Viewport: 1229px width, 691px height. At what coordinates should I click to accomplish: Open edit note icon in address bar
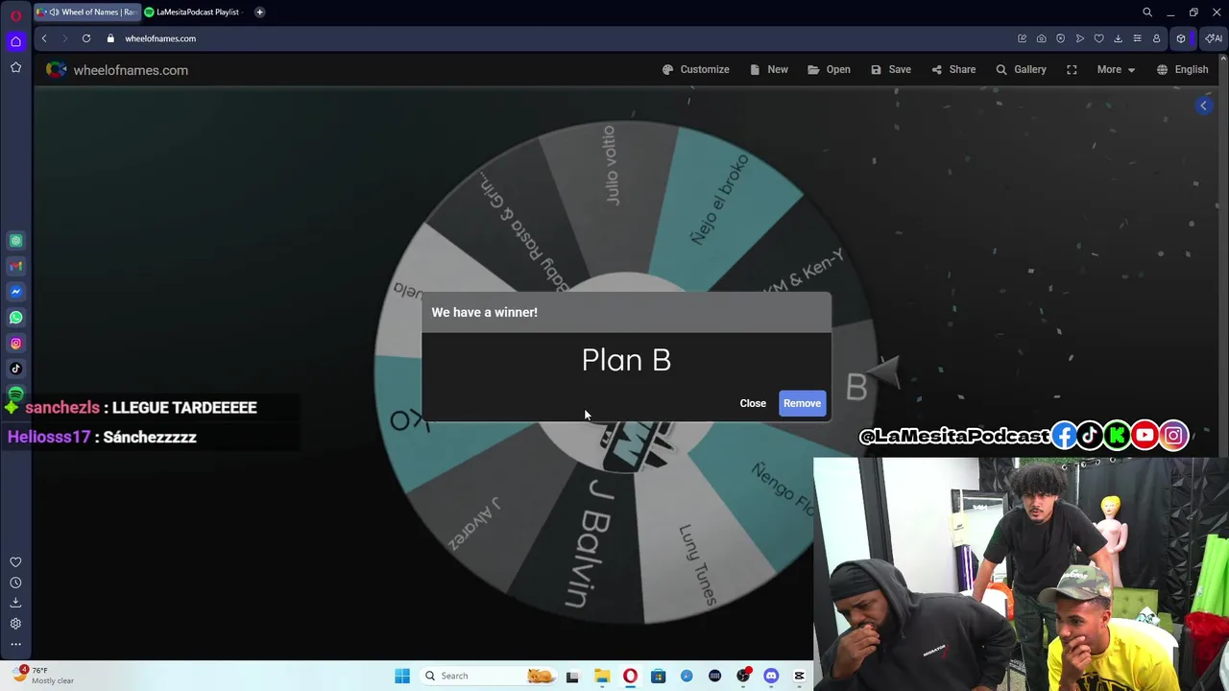[1023, 38]
